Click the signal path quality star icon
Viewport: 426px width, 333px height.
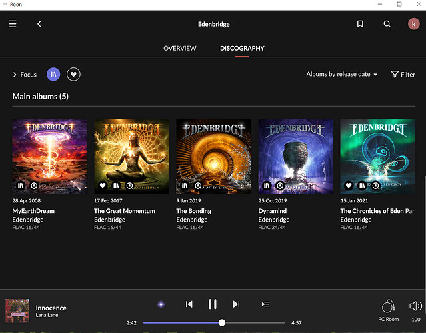click(x=161, y=304)
